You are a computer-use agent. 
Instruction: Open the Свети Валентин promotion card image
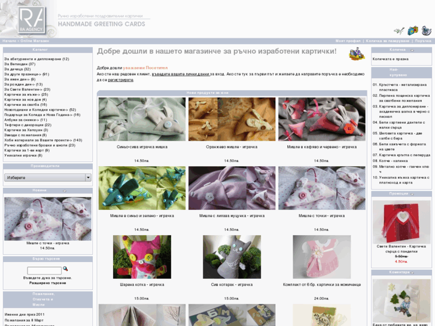click(401, 222)
